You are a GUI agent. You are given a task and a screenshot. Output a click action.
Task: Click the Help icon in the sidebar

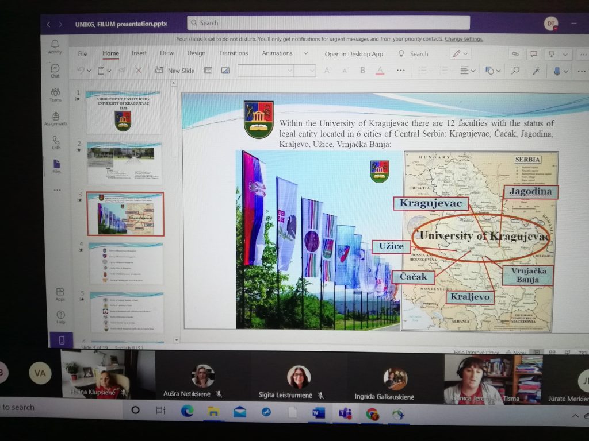pos(60,316)
